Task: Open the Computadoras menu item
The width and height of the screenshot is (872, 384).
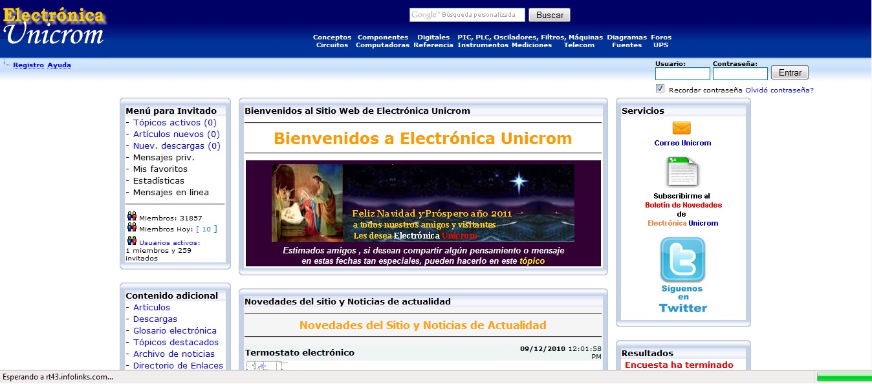Action: pyautogui.click(x=382, y=45)
